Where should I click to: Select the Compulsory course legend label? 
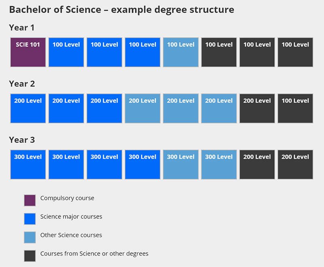[x=67, y=198]
